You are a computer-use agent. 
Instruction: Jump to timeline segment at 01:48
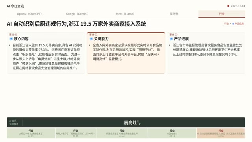tap(122, 133)
